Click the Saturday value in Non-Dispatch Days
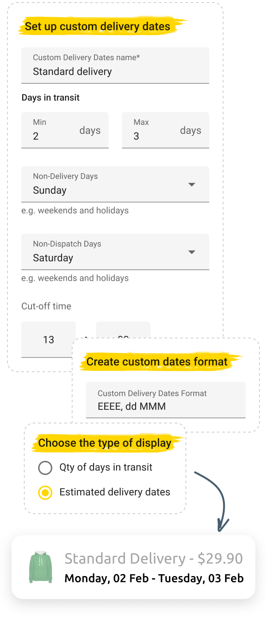The width and height of the screenshot is (266, 623). coord(53,258)
